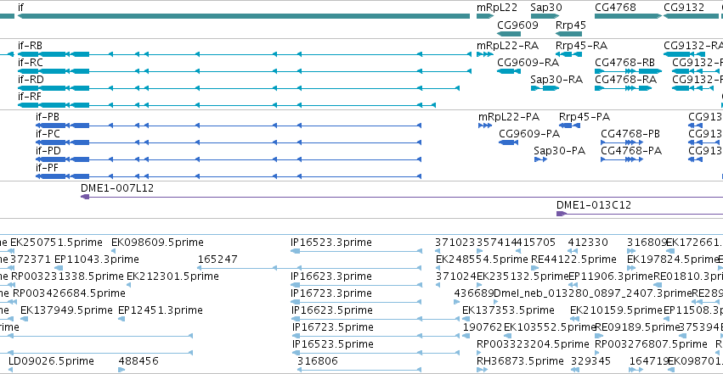Click the CG9609-PA protein label

pyautogui.click(x=529, y=134)
